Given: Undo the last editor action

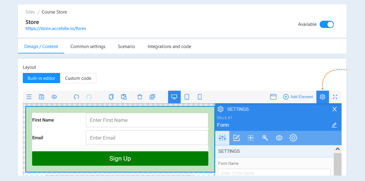Looking at the screenshot, I should (x=76, y=97).
